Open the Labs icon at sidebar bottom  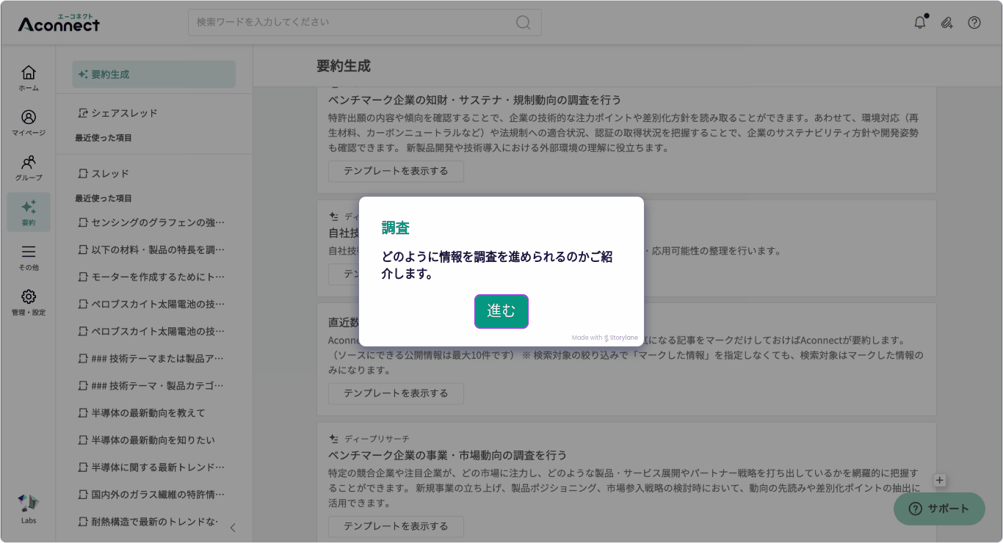(28, 508)
